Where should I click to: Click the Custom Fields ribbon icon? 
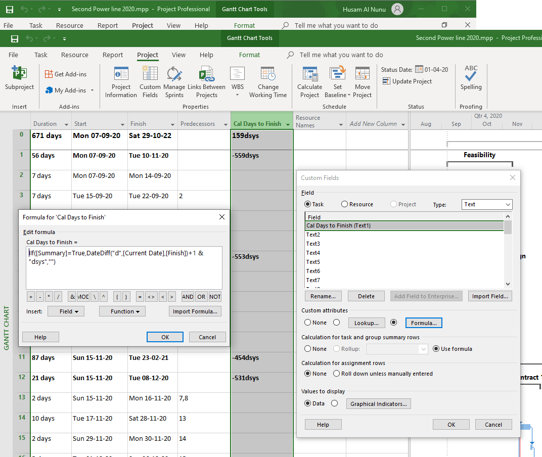pyautogui.click(x=150, y=74)
